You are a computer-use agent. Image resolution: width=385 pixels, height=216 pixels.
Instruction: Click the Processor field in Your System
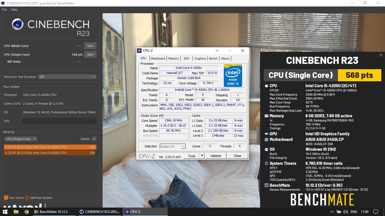tap(59, 95)
